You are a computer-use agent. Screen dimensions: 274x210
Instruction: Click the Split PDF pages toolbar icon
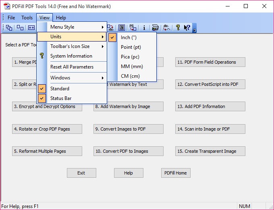point(20,28)
